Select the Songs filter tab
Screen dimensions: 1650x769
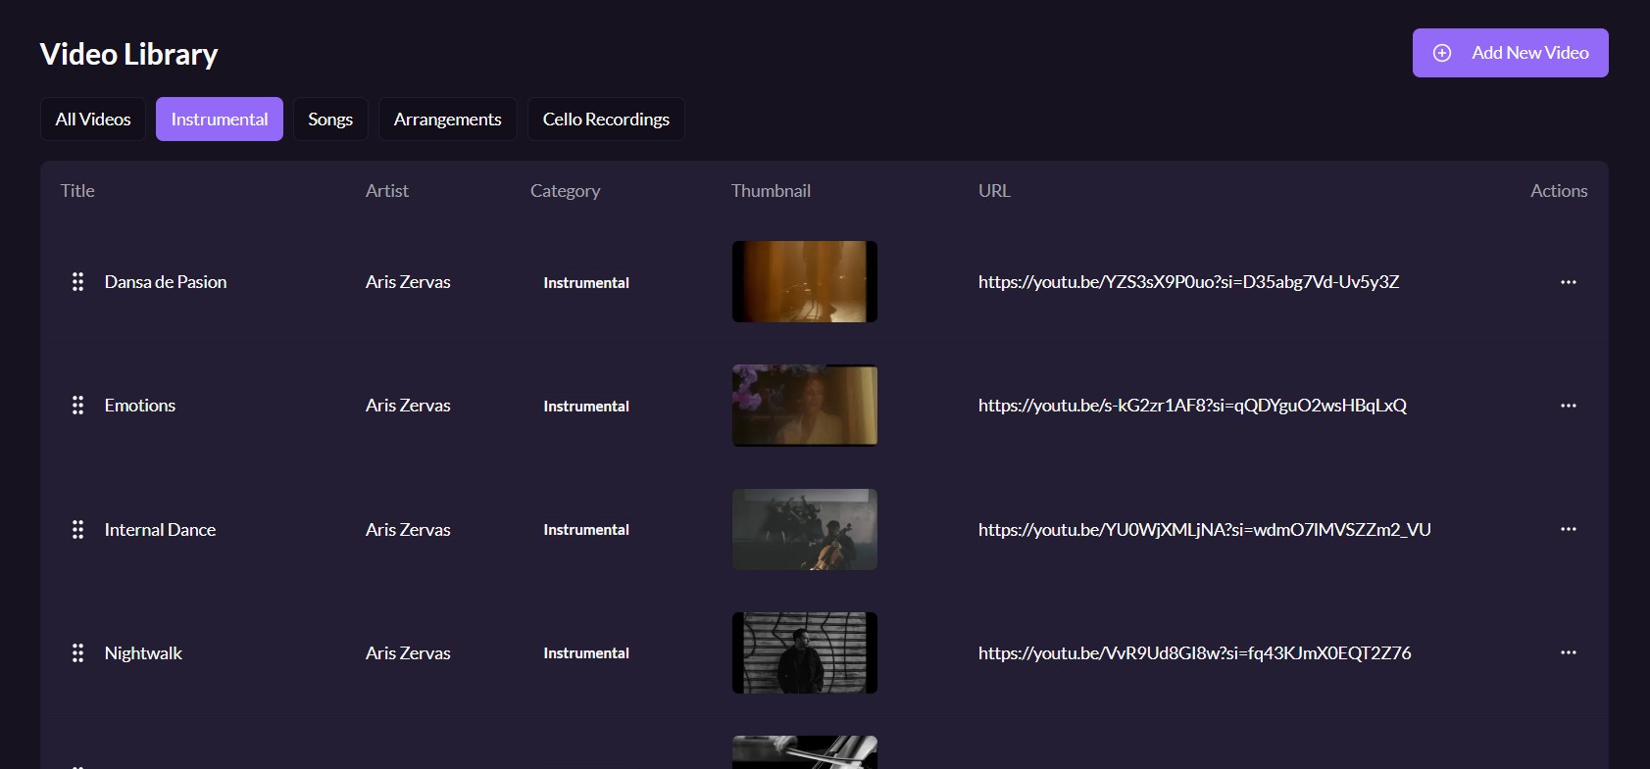point(330,120)
